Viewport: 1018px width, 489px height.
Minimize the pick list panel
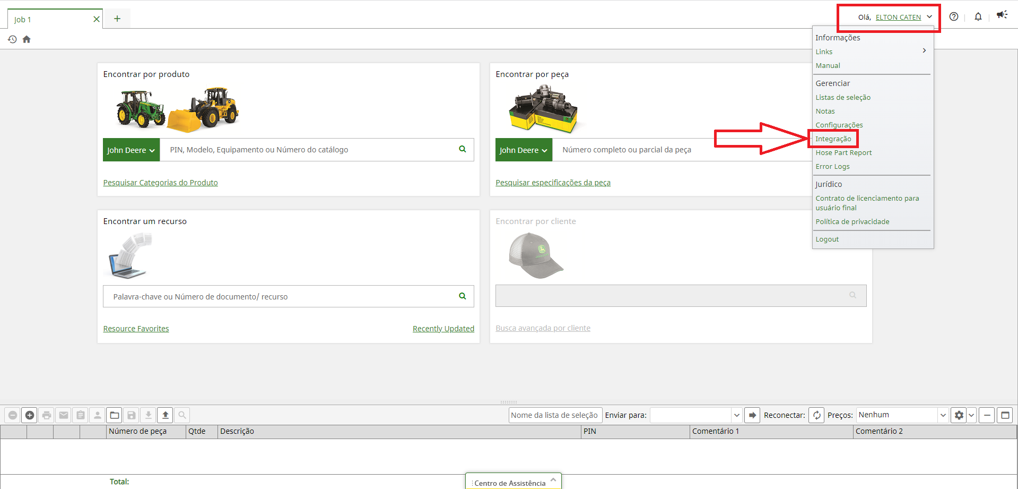(987, 415)
